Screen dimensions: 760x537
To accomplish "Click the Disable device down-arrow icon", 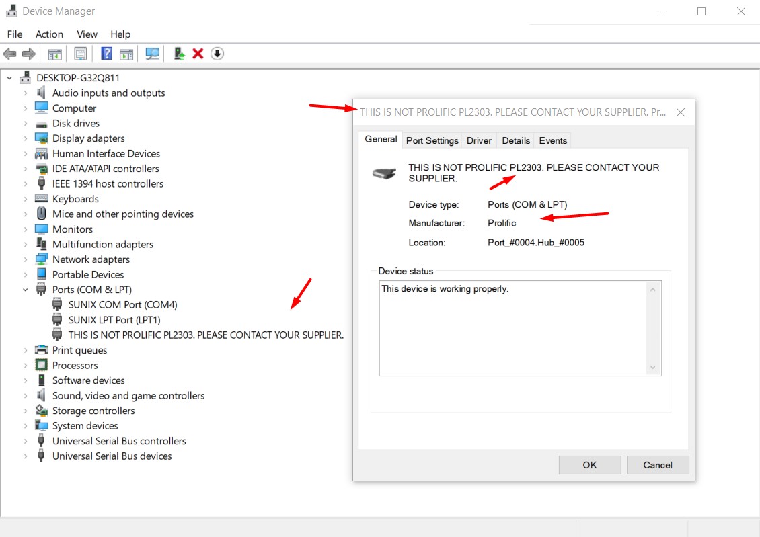I will [217, 54].
